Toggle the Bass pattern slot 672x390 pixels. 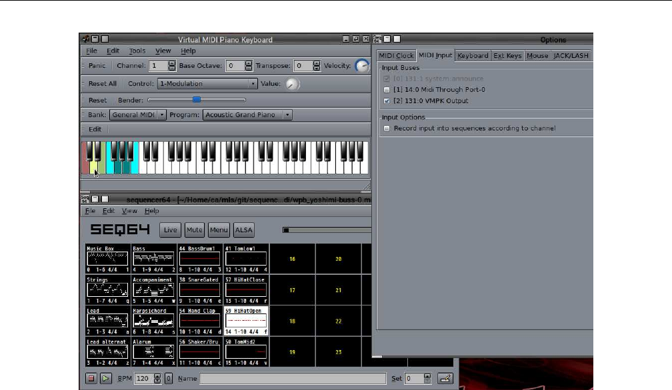[x=154, y=259]
